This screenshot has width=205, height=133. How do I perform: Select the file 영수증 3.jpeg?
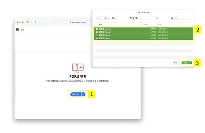[143, 35]
